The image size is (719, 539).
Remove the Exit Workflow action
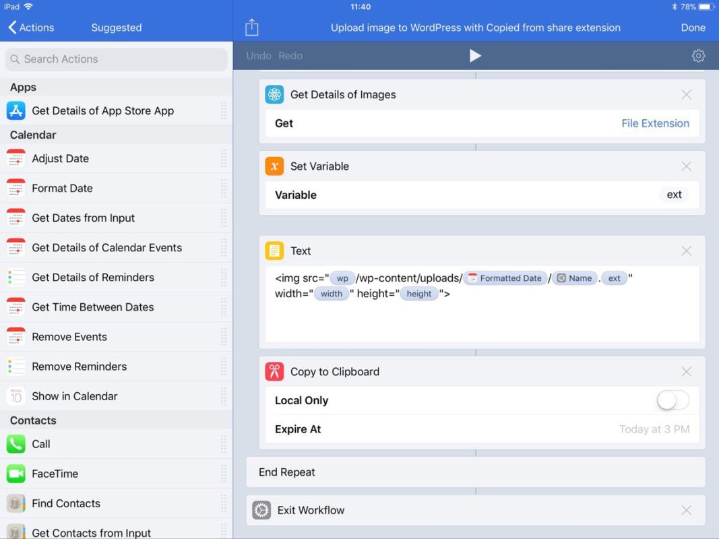tap(686, 510)
